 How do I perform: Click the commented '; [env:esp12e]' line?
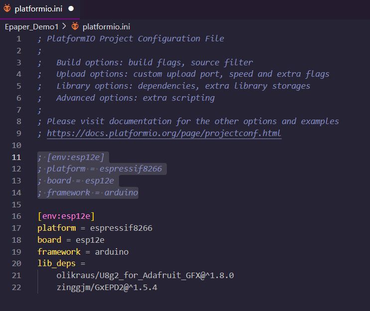71,157
